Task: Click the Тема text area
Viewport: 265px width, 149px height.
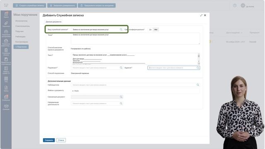Action: tap(135, 38)
